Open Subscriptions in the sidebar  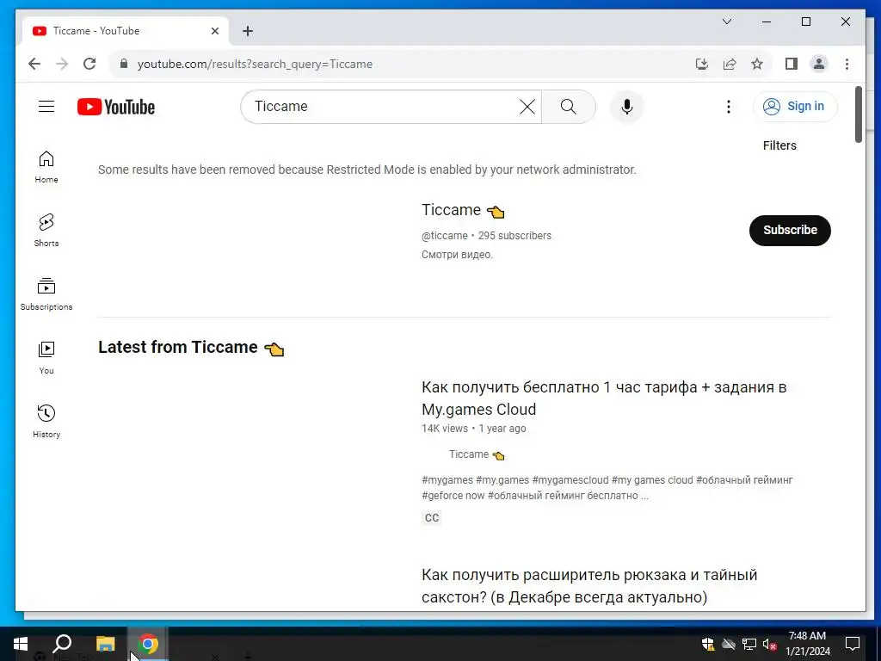click(x=46, y=294)
